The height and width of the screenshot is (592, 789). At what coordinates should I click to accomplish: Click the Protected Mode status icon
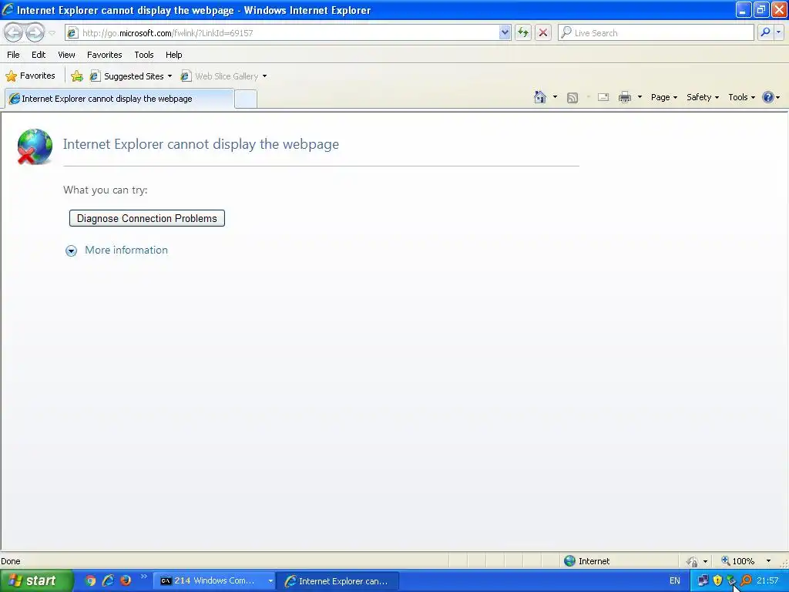point(693,561)
